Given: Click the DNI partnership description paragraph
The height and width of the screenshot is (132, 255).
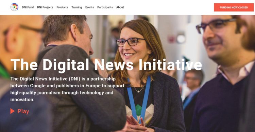Looking at the screenshot, I should pyautogui.click(x=67, y=89).
